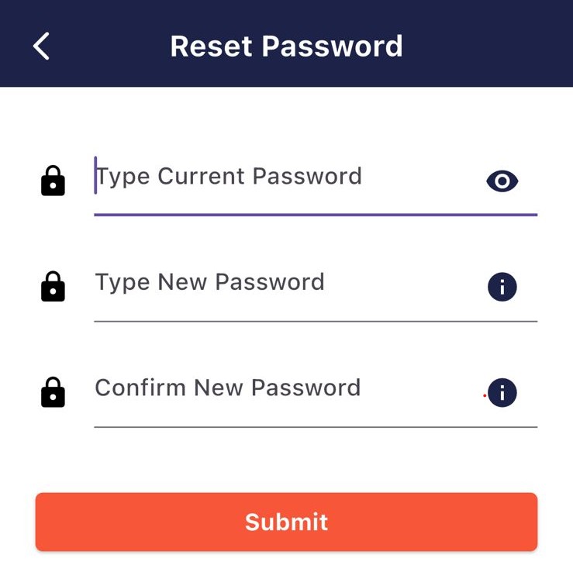This screenshot has height=579, width=573.
Task: Click the red dot beside the confirm info icon
Action: pos(485,395)
